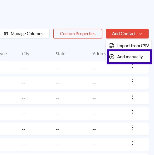154x155 pixels.
Task: Choose Add manually from the dropdown
Action: (x=130, y=57)
